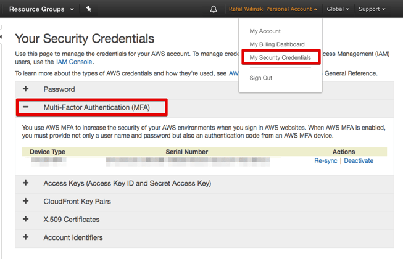Click the Multi-Factor Authentication (MFA) heading
403x259 pixels.
(x=96, y=107)
